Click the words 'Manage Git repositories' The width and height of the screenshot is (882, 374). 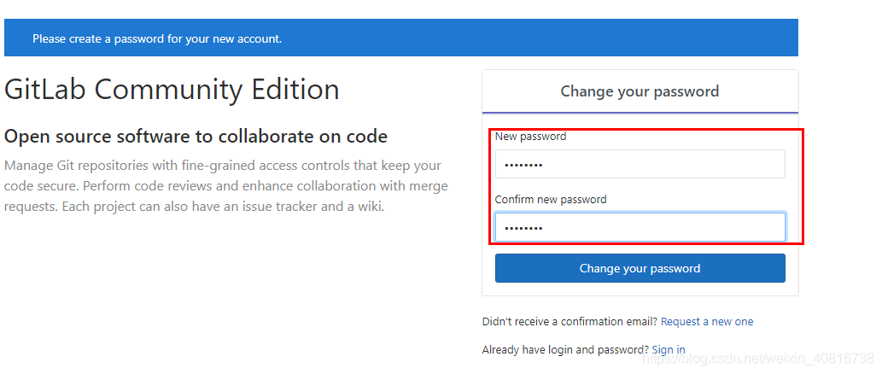pos(64,166)
